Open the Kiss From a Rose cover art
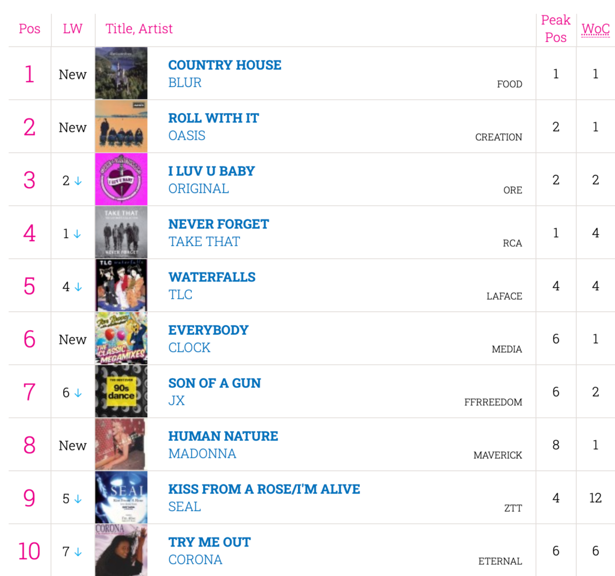This screenshot has width=615, height=576. (x=121, y=498)
